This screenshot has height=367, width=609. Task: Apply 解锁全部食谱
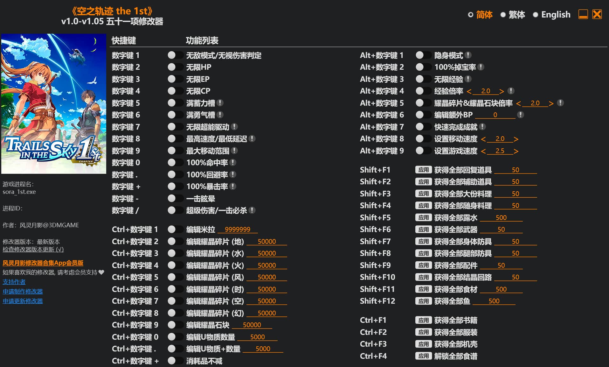point(423,356)
